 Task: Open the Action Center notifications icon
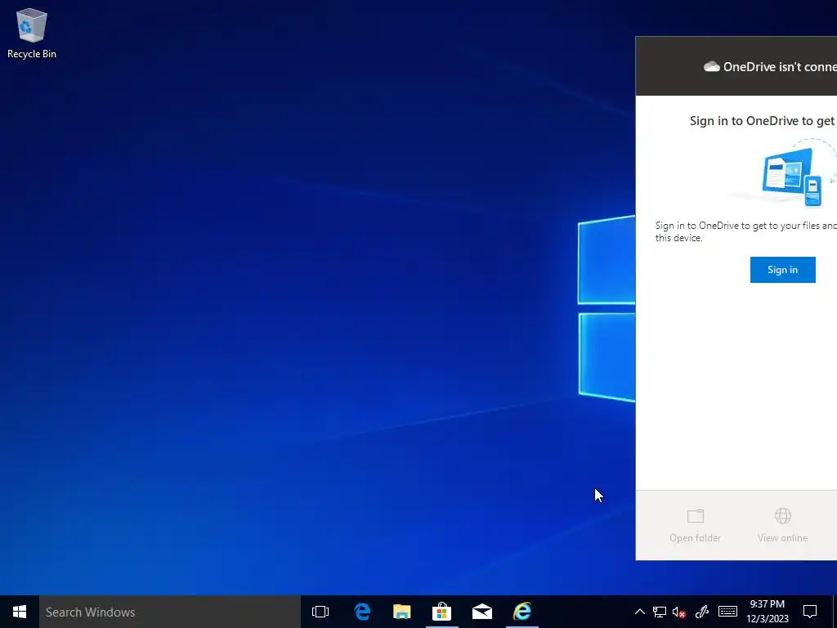810,612
